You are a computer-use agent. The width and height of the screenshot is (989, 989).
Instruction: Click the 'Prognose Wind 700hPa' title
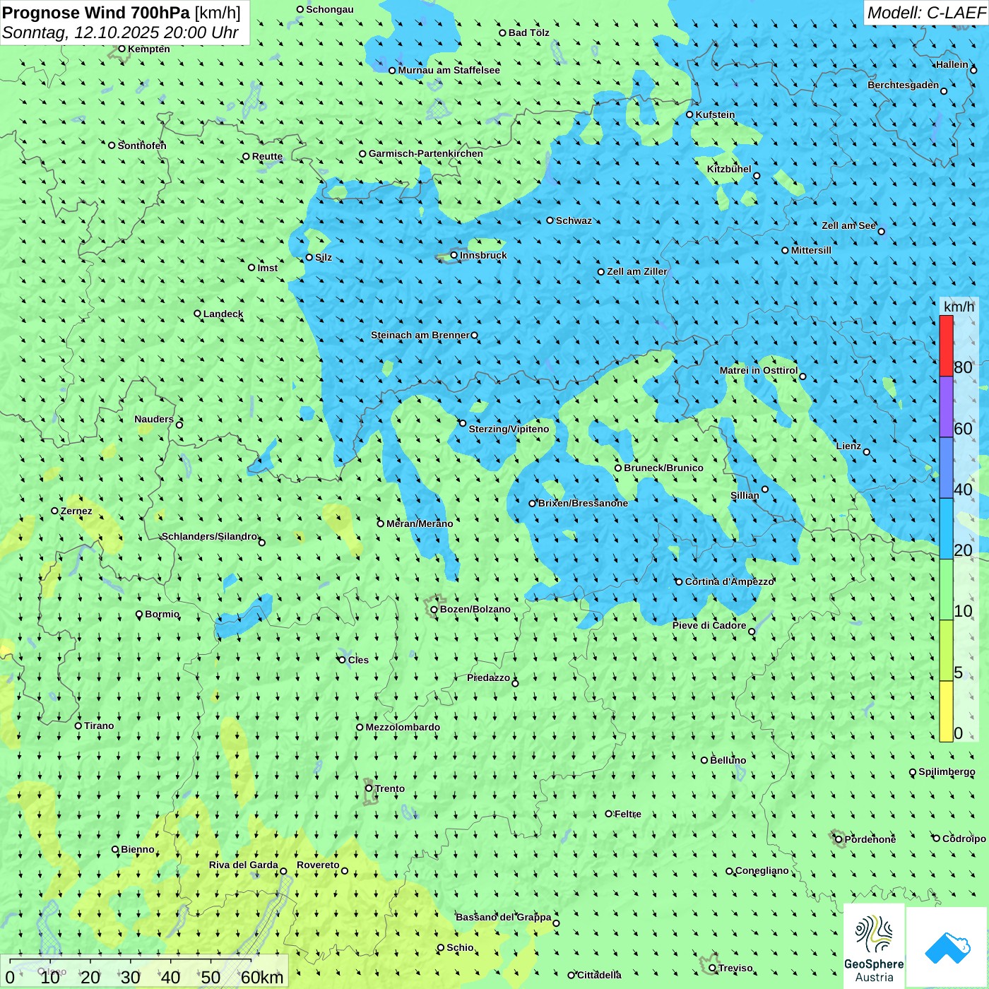[x=97, y=13]
